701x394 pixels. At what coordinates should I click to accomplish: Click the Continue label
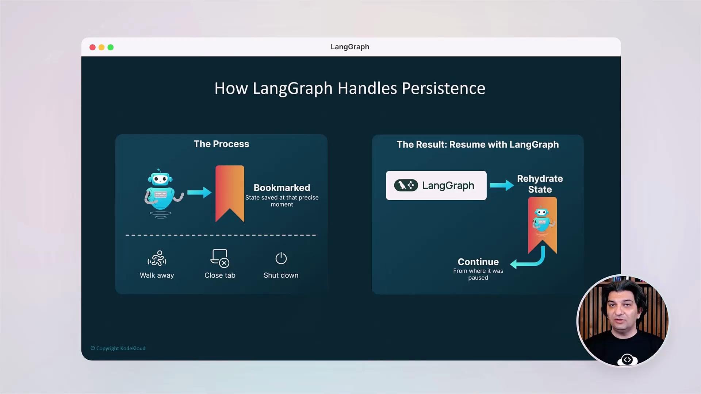point(478,262)
